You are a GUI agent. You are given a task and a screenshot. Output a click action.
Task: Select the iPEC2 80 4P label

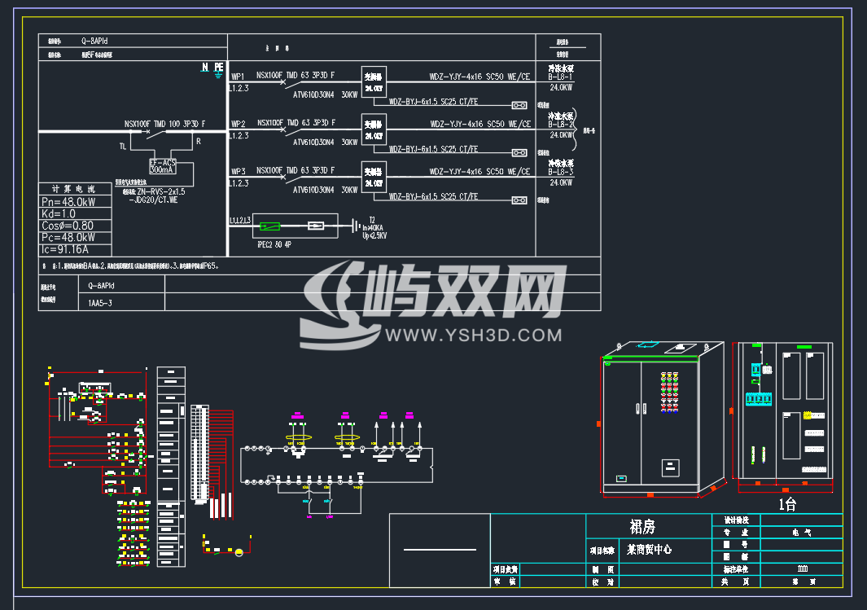[x=274, y=244]
